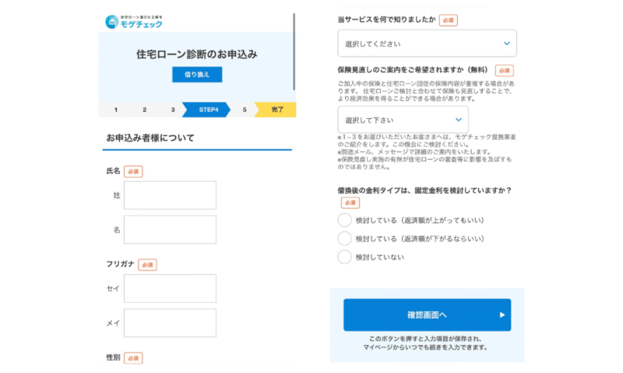The width and height of the screenshot is (623, 373).
Task: Select the 検討していない radio option
Action: coord(344,257)
